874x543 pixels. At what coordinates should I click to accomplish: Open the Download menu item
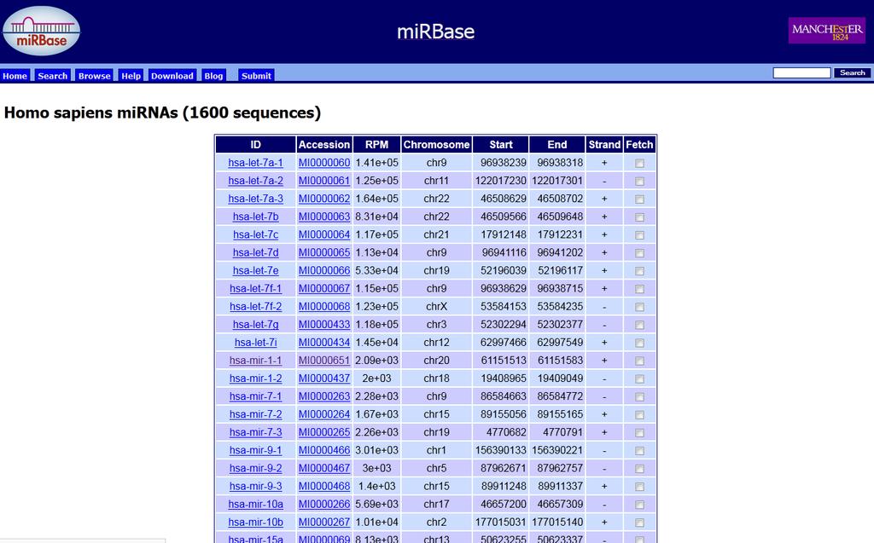172,76
